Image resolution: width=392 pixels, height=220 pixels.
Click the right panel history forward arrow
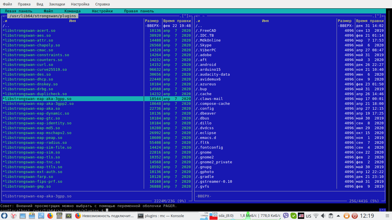[x=383, y=16]
